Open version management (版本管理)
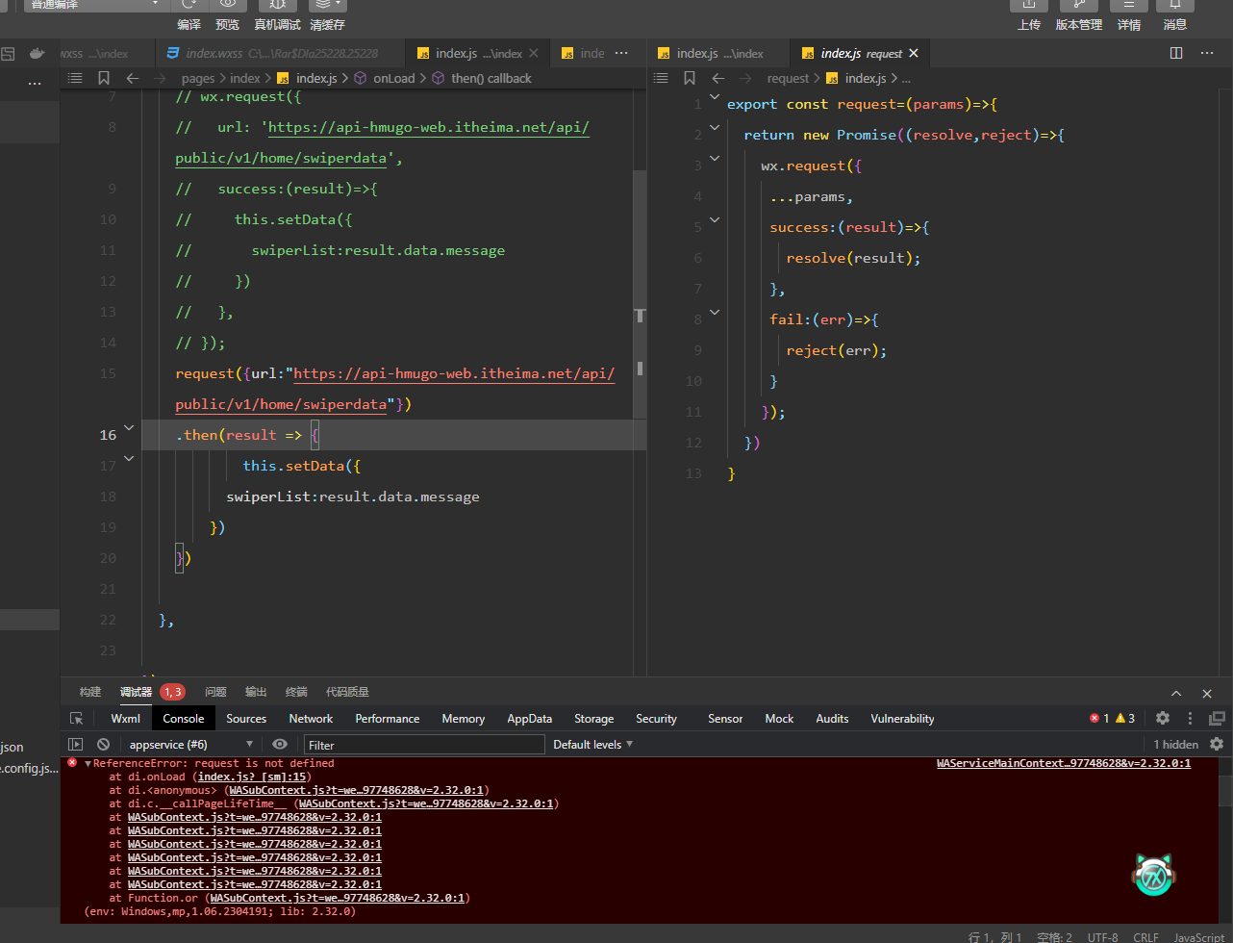1233x943 pixels. [1079, 5]
